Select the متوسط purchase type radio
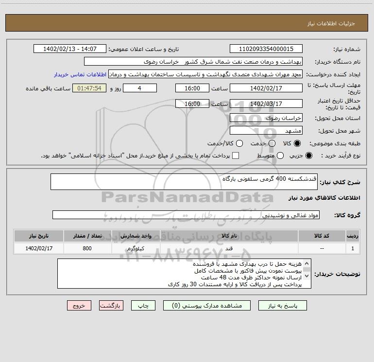 [280, 156]
